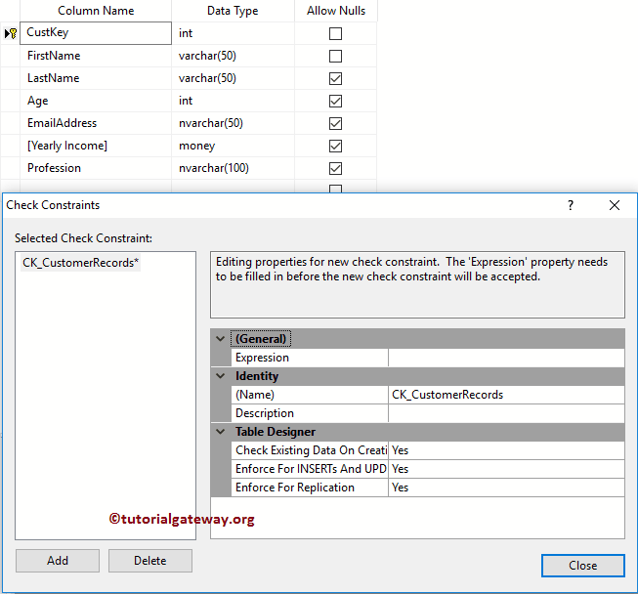
Task: Collapse the Identity property group
Action: [220, 376]
